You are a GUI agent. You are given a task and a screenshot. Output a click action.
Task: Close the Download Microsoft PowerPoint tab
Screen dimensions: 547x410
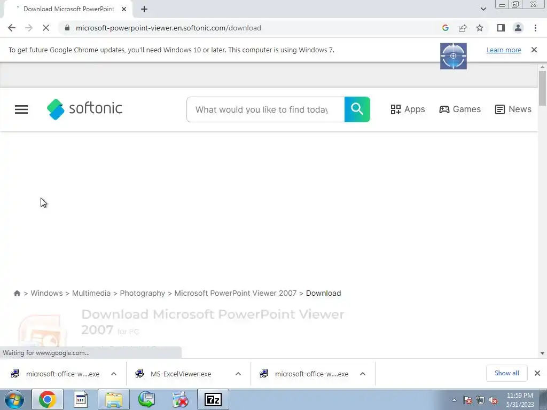124,9
